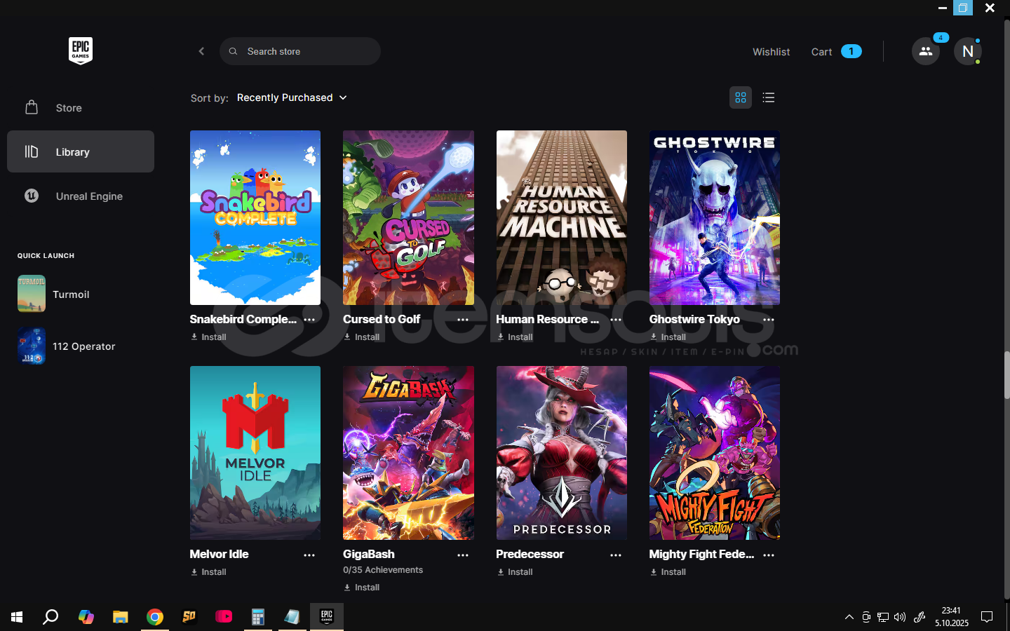Switch to grid view
This screenshot has height=631, width=1010.
741,97
